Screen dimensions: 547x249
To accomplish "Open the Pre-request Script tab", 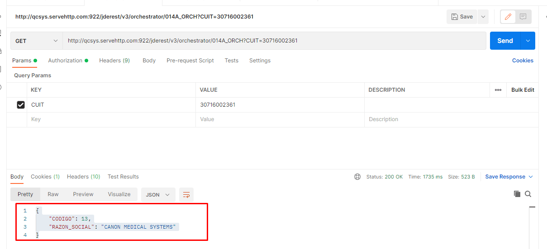I will tap(190, 61).
